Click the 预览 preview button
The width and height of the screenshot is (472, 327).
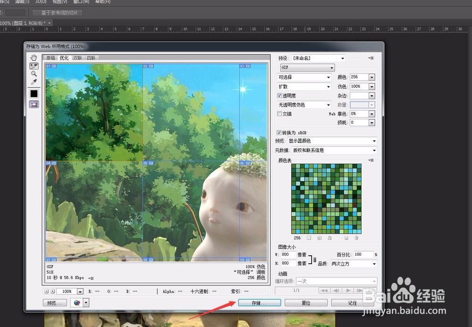55,303
